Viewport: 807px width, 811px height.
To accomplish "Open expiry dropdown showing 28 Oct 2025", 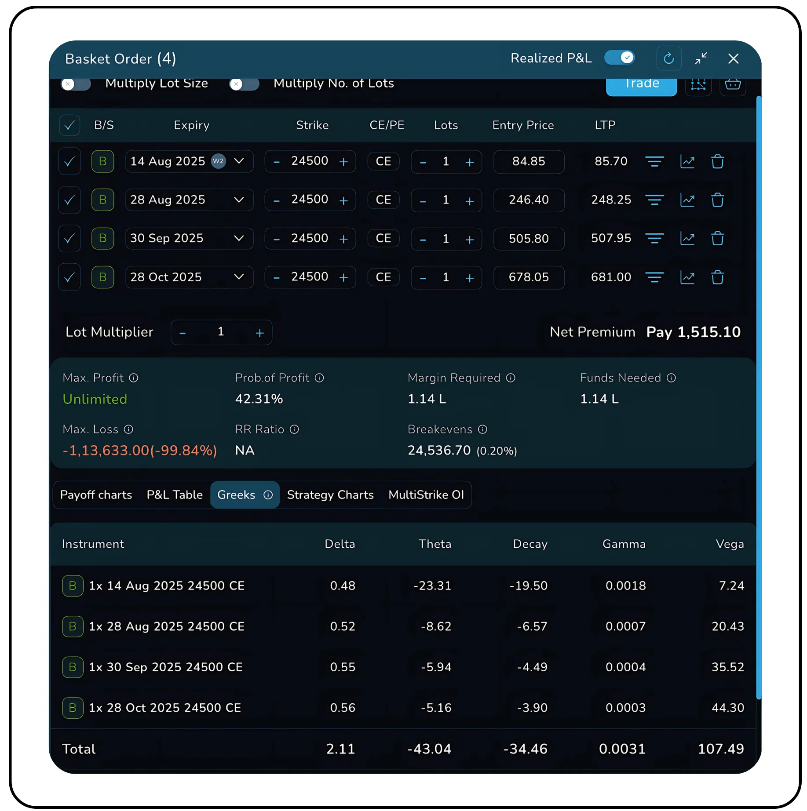I will coord(189,277).
